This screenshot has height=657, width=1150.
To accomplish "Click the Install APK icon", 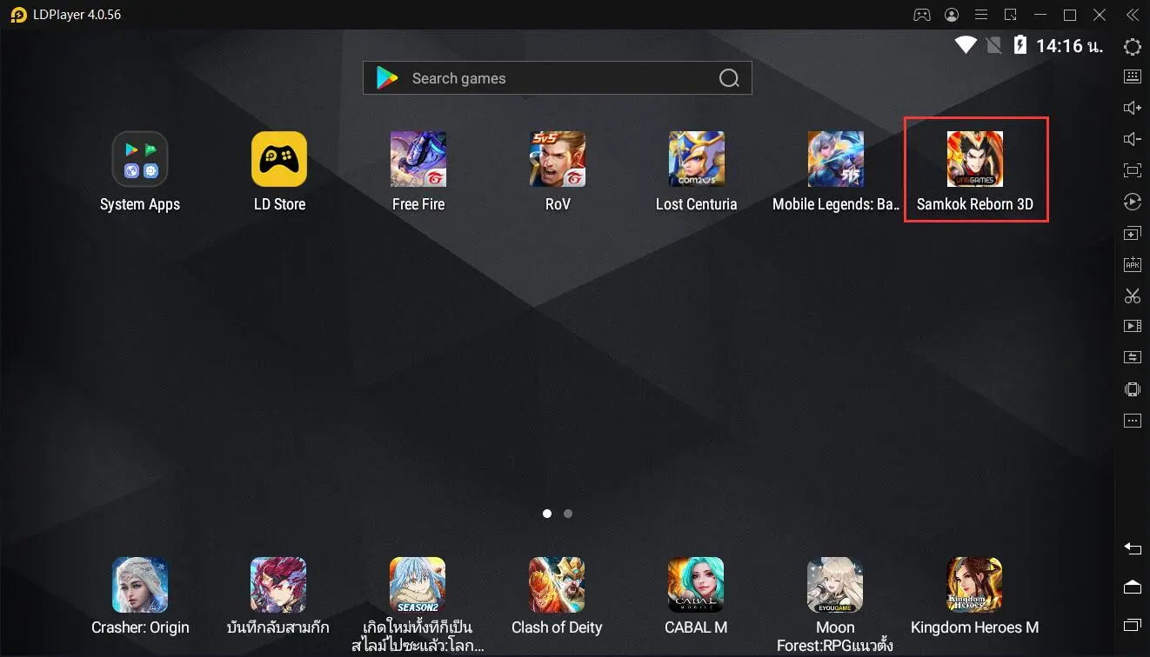I will 1132,264.
